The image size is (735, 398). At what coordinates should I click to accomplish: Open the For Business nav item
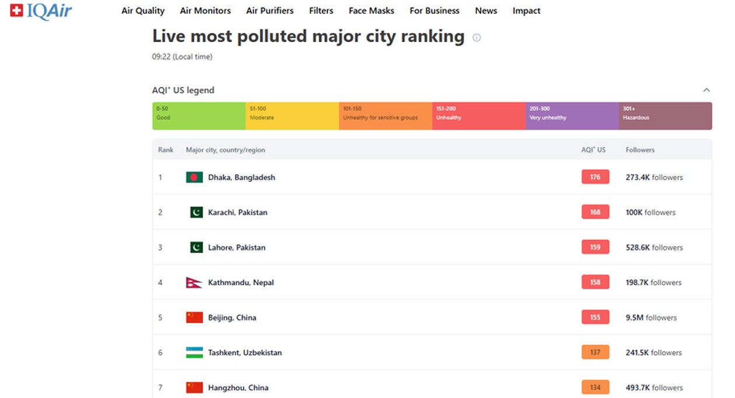point(434,11)
